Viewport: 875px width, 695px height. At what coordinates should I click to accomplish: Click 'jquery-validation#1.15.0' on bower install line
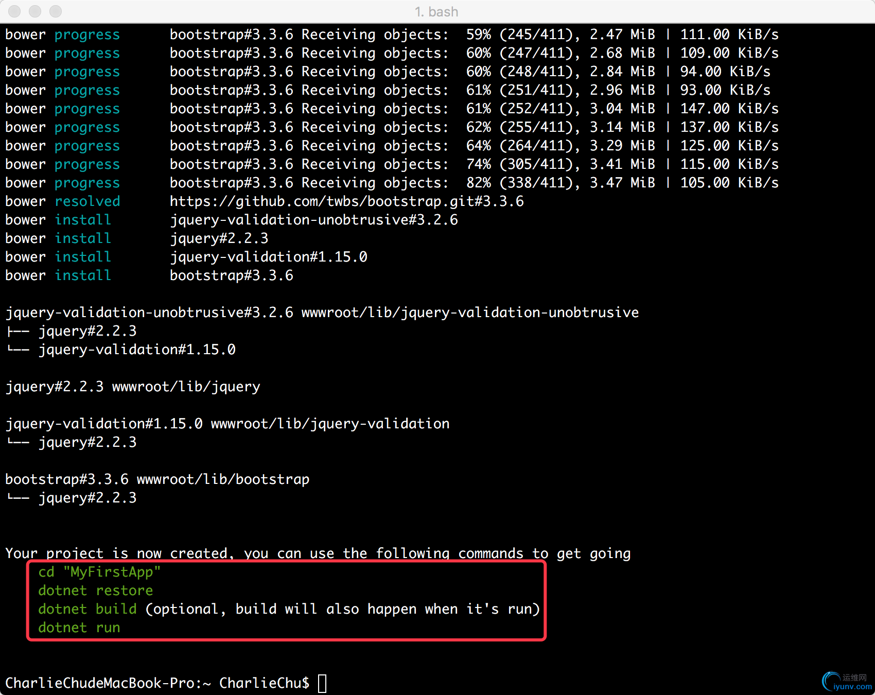269,257
